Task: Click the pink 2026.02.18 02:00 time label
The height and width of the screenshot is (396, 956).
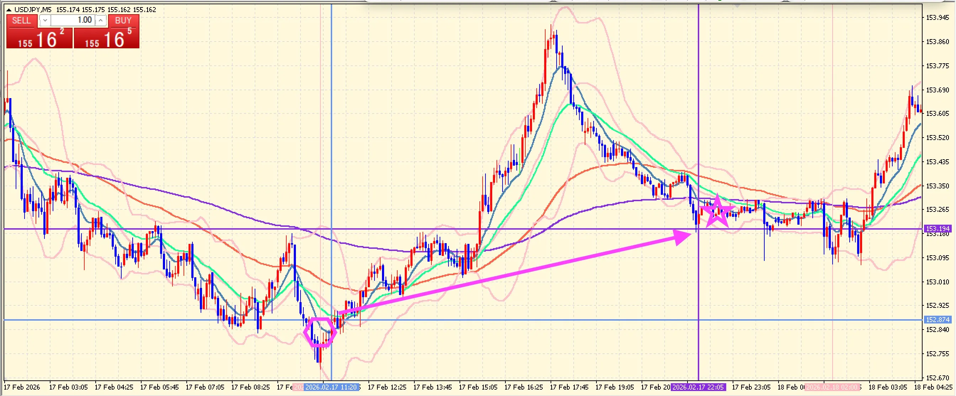Action: point(833,387)
